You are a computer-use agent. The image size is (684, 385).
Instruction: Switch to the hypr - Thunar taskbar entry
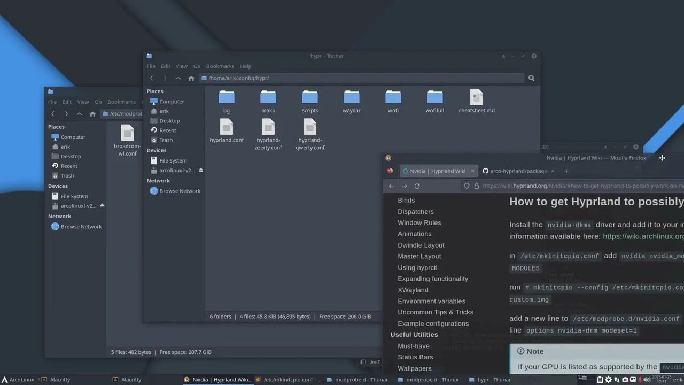(x=489, y=380)
